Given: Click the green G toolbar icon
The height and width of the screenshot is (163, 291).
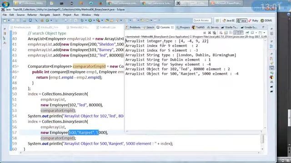Looking at the screenshot, I should coord(47,20).
